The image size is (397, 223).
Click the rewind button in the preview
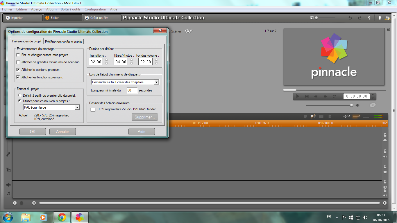(316, 96)
